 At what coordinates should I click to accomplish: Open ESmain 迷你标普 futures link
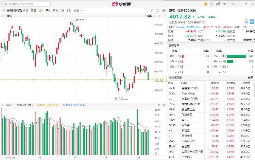188,27
